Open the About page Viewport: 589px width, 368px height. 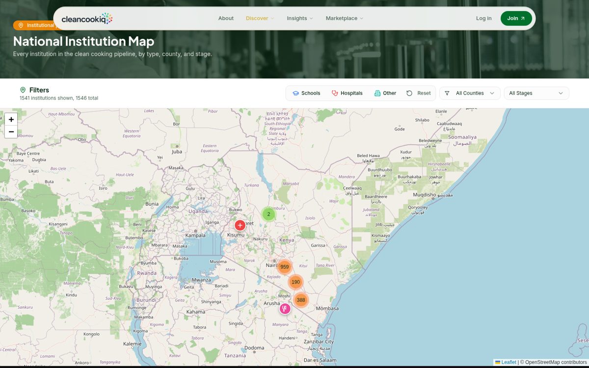226,18
